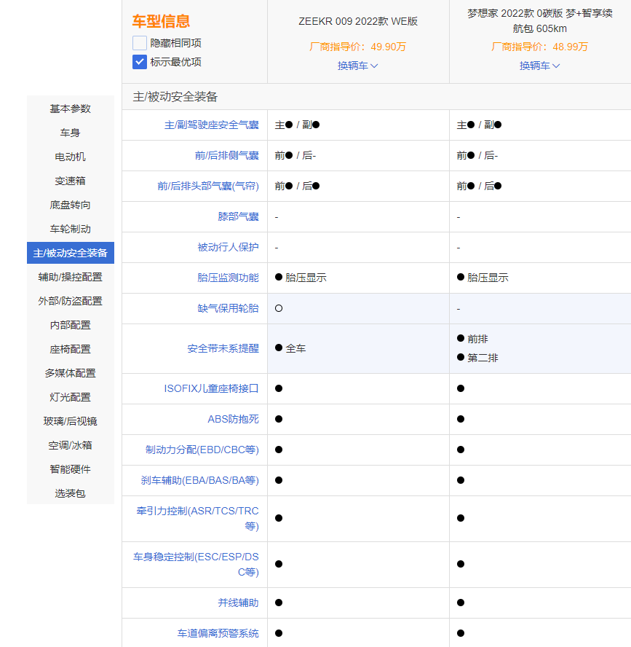This screenshot has width=631, height=647.
Task: Check the 隐藏相同项 checkbox
Action: (140, 43)
